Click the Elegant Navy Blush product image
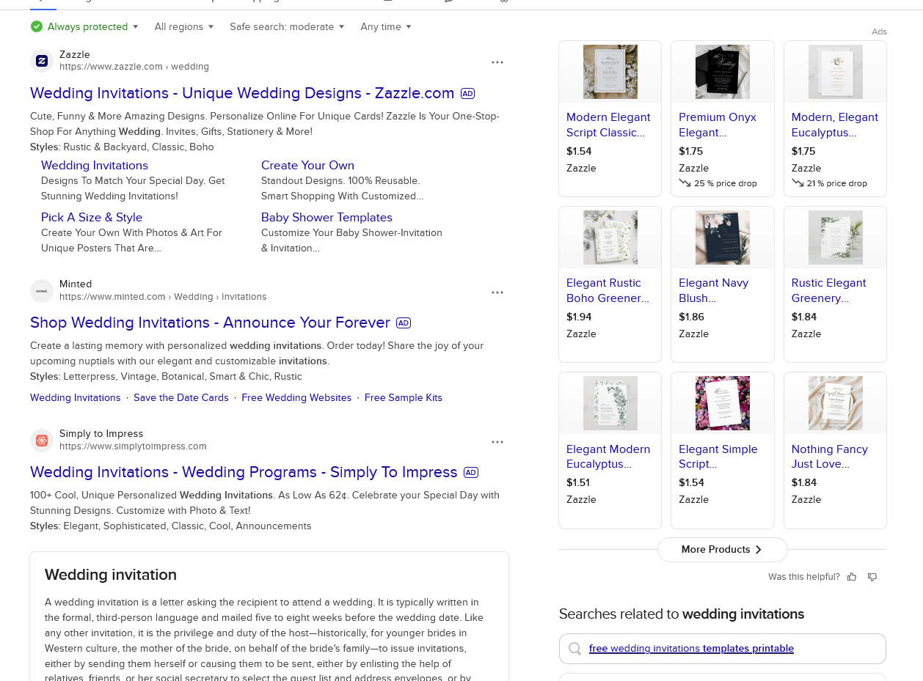This screenshot has height=681, width=923. coord(723,238)
